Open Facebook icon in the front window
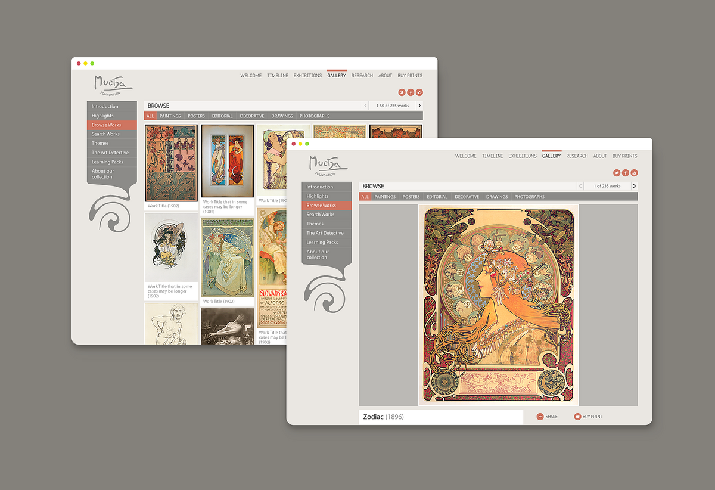This screenshot has height=490, width=715. [x=626, y=173]
